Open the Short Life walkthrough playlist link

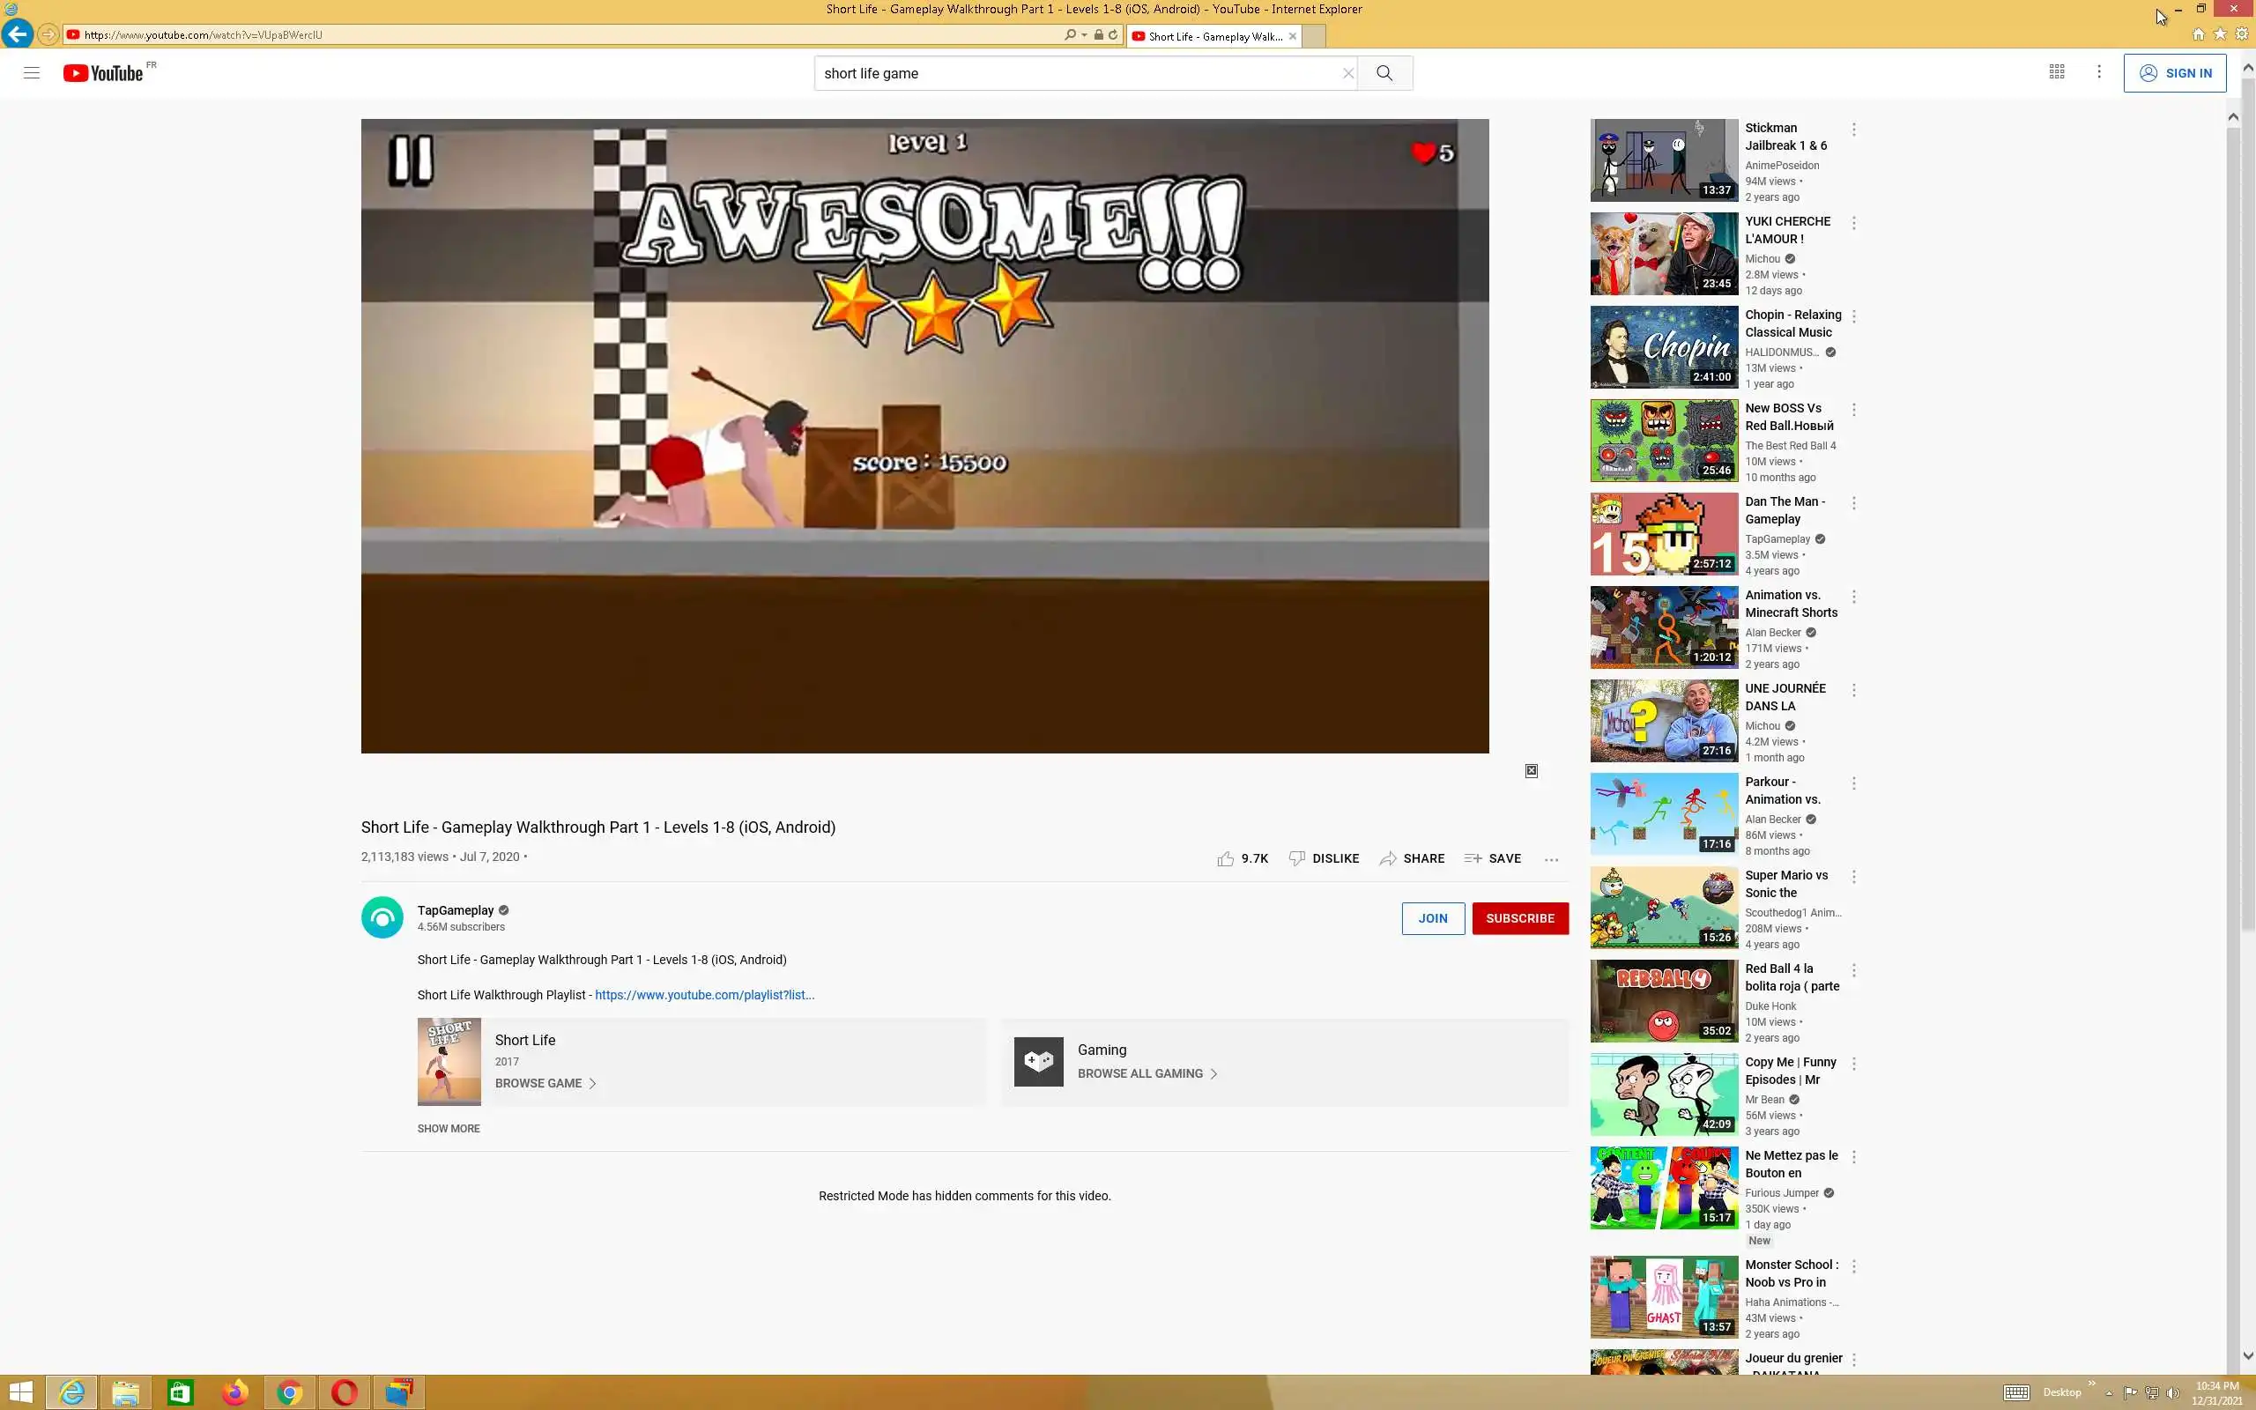click(704, 995)
